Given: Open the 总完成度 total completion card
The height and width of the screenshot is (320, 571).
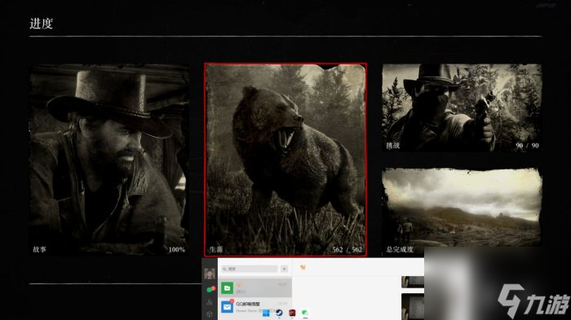Looking at the screenshot, I should coord(462,211).
